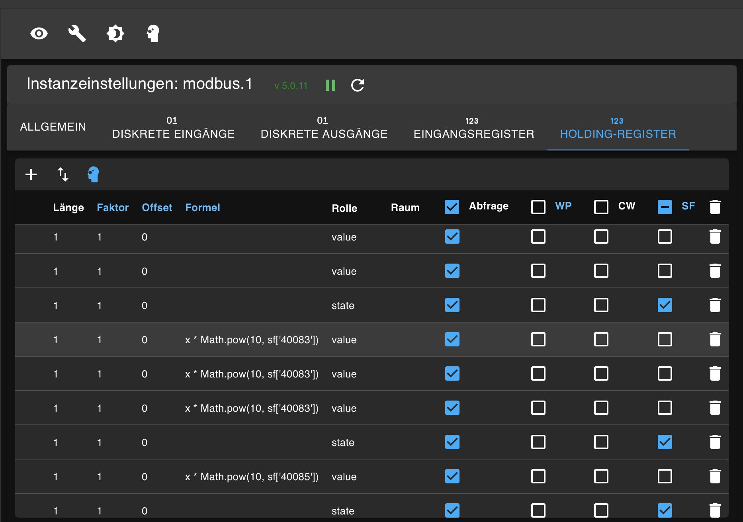Image resolution: width=743 pixels, height=522 pixels.
Task: Click the version label v 5.0.11
Action: click(291, 86)
